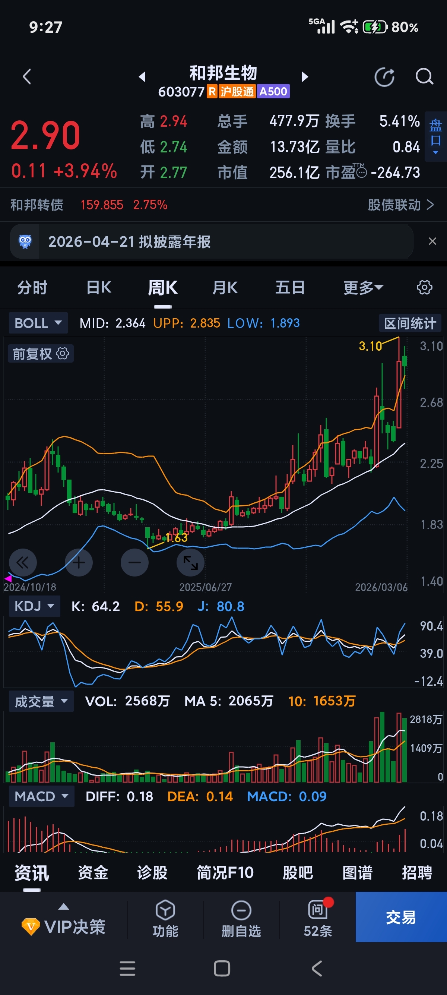Tap the 交易 trade button
The height and width of the screenshot is (995, 447).
click(x=401, y=917)
